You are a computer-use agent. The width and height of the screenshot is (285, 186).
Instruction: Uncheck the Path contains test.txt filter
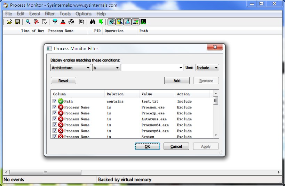pos(55,101)
